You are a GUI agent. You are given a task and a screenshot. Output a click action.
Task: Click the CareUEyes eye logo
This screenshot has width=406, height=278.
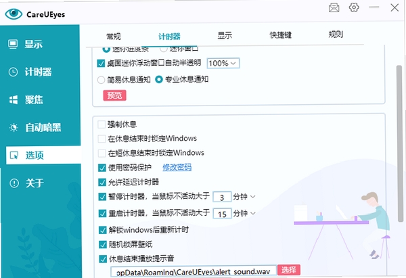[14, 14]
